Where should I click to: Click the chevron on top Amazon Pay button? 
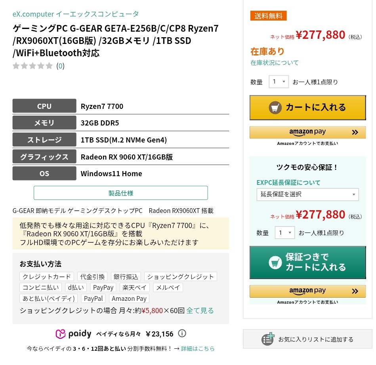(x=355, y=132)
